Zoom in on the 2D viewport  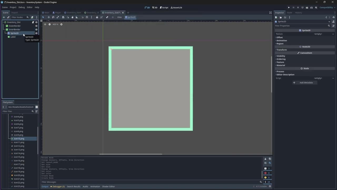[61, 24]
